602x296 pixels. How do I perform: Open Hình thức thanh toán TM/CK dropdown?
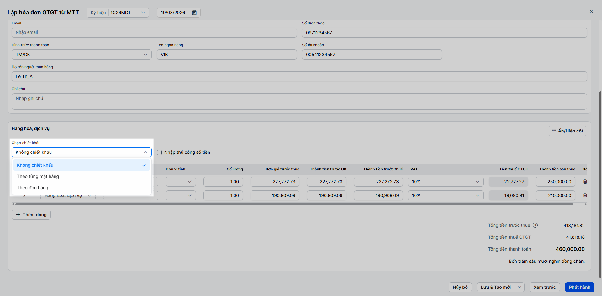tap(82, 55)
